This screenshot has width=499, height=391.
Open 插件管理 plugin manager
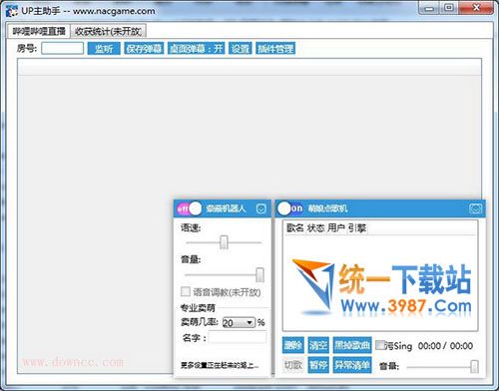click(275, 49)
